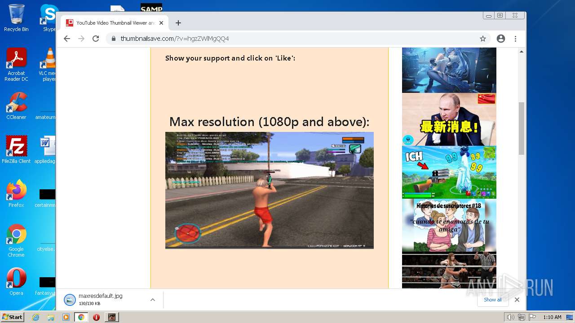The height and width of the screenshot is (323, 575).
Task: Click the Show Desktop button
Action: pos(570,317)
